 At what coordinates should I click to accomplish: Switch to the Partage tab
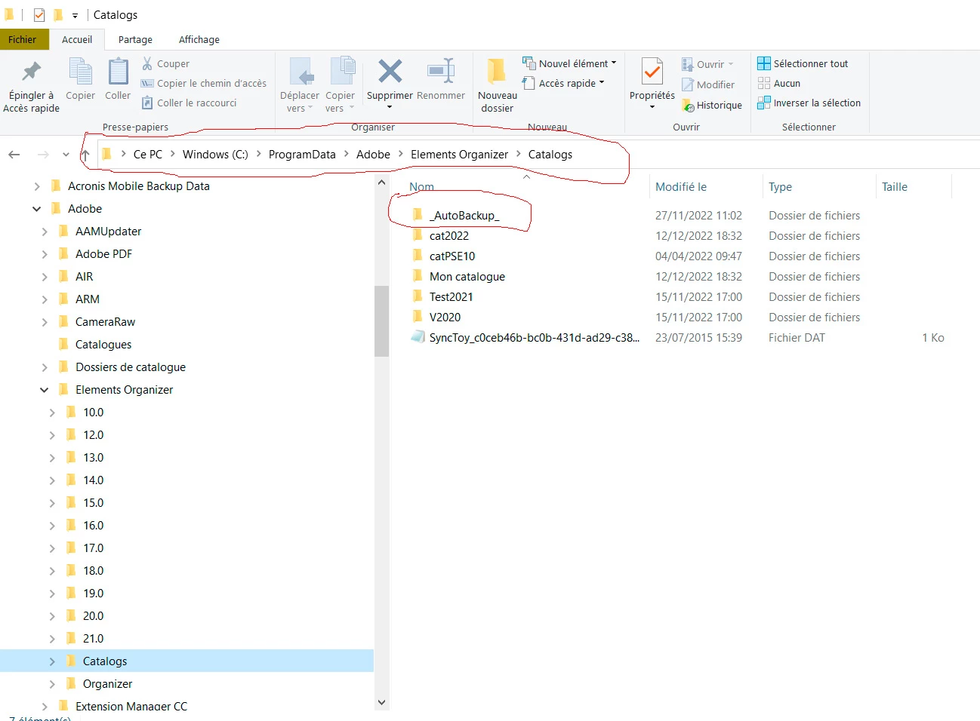[135, 40]
